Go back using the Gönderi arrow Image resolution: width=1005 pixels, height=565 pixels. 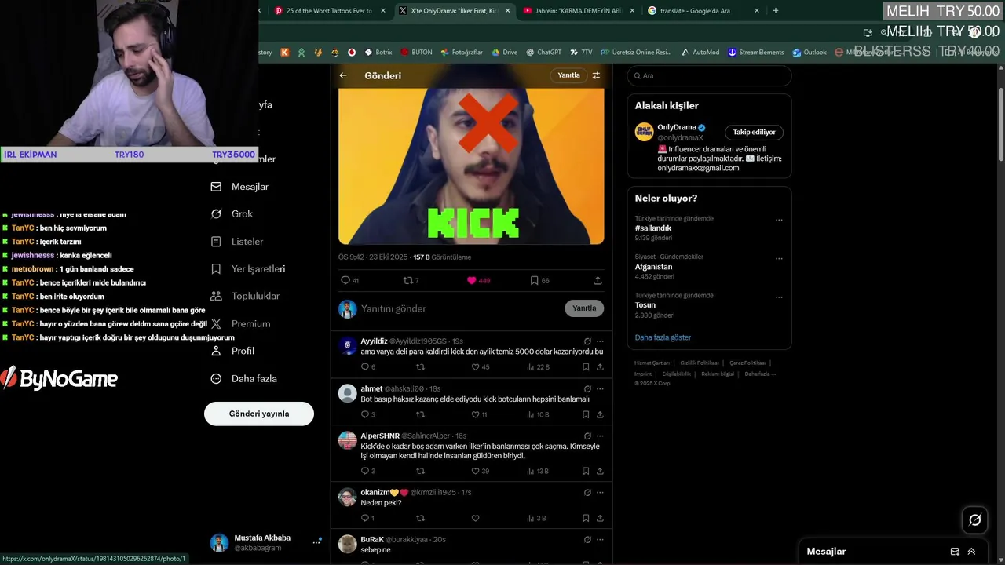(x=343, y=75)
